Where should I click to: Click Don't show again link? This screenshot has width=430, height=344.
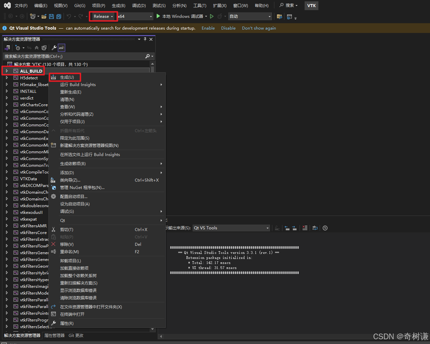click(x=259, y=28)
